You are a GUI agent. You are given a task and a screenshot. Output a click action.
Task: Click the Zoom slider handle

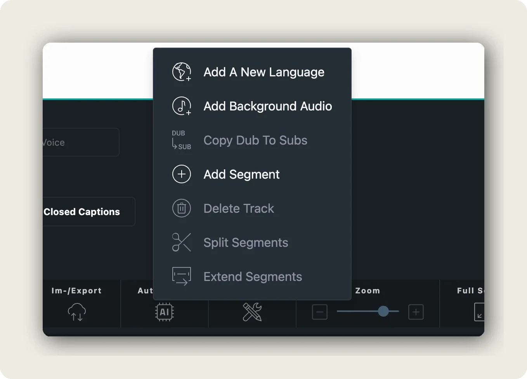click(x=383, y=311)
